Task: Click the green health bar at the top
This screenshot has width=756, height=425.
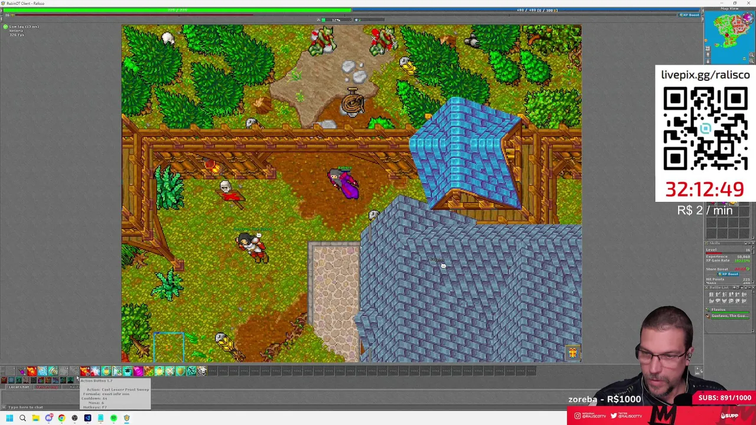Action: click(176, 10)
